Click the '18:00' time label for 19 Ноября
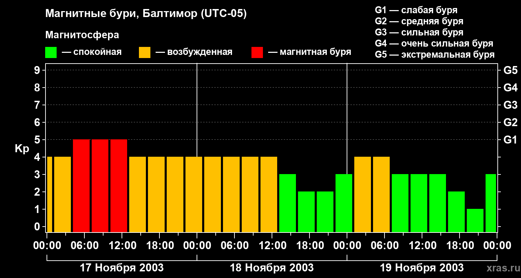The width and height of the screenshot is (521, 278). [x=460, y=245]
